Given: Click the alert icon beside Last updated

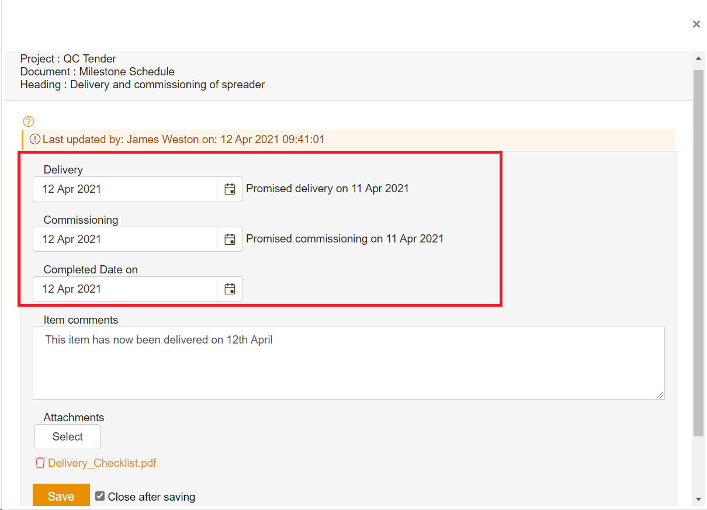Looking at the screenshot, I should point(35,140).
